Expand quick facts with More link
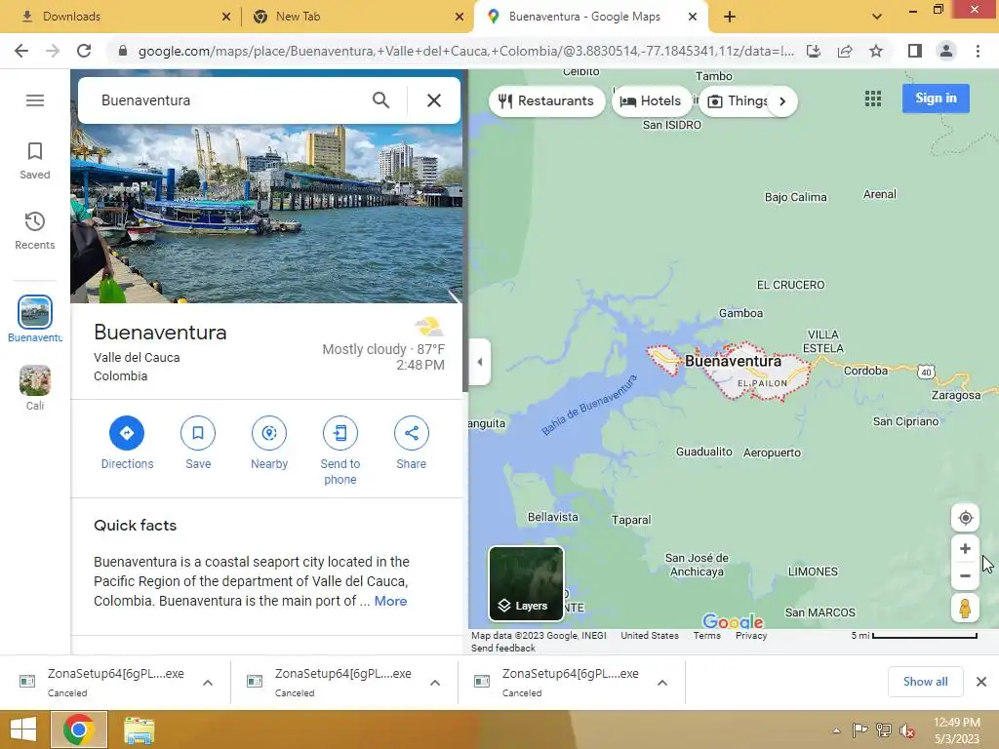The width and height of the screenshot is (999, 749). click(390, 601)
